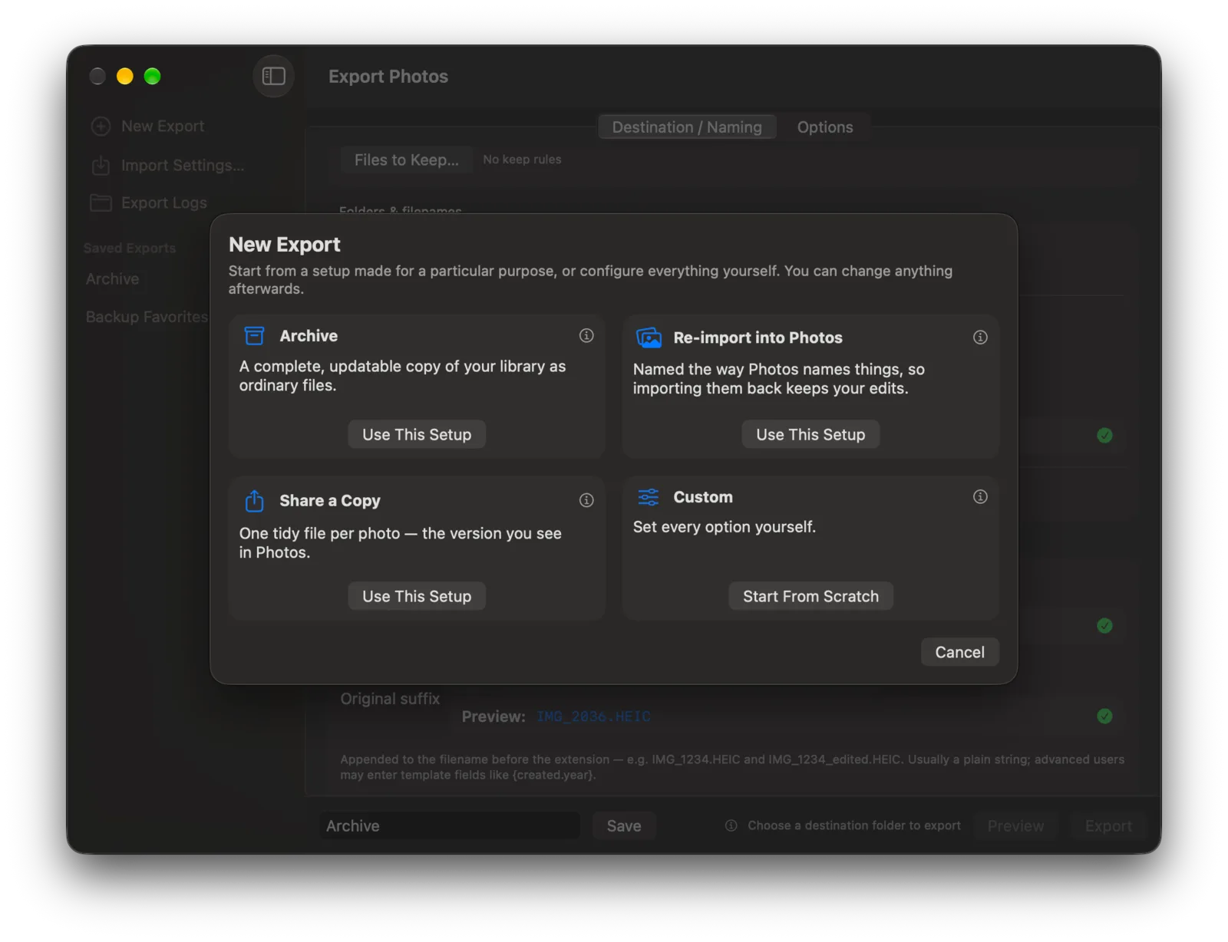Screen dimensions: 1228x942
Task: Click the 'No keep rules' label
Action: tap(522, 160)
